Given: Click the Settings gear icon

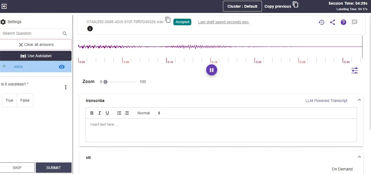Looking at the screenshot, I should 3,22.
